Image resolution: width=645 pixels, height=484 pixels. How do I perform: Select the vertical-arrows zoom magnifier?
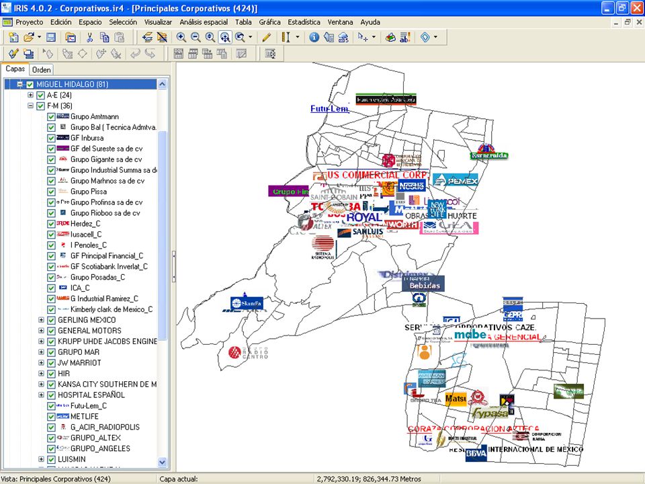coord(210,38)
